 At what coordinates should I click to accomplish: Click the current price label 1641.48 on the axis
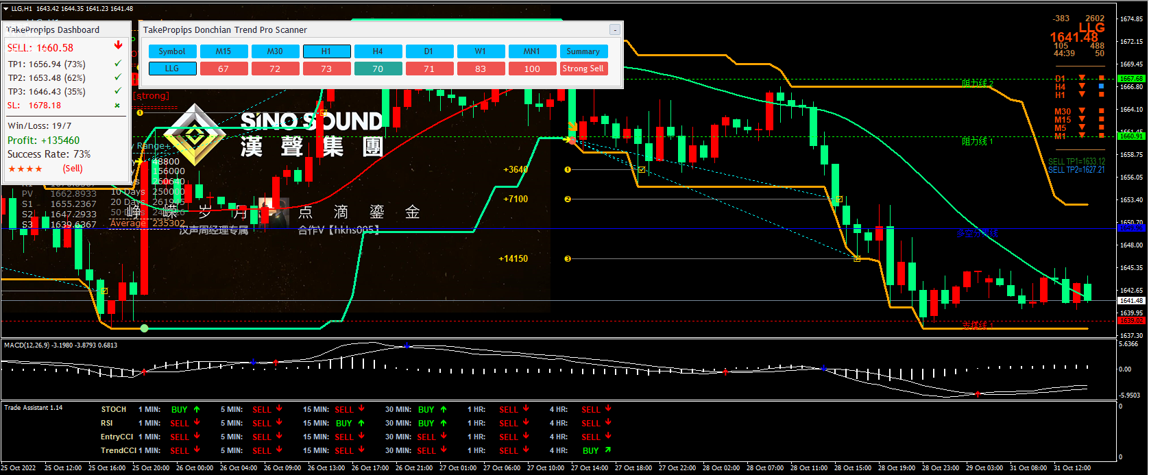[x=1131, y=301]
